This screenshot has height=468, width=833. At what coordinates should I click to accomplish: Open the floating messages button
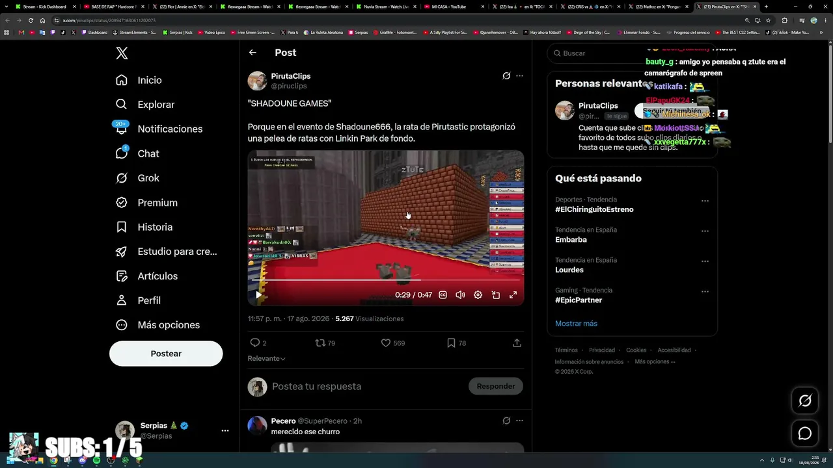click(x=805, y=434)
